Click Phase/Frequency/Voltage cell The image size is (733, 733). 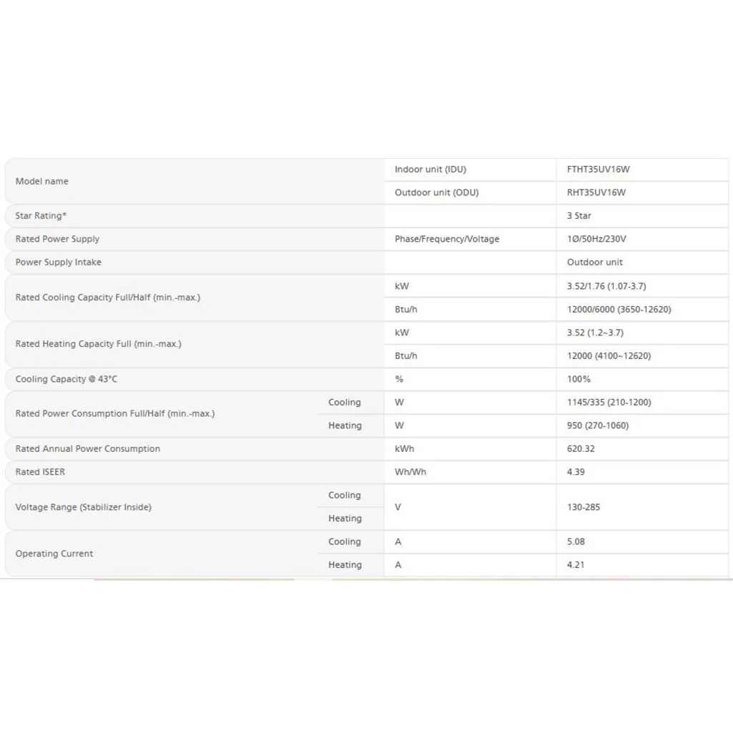tap(447, 239)
